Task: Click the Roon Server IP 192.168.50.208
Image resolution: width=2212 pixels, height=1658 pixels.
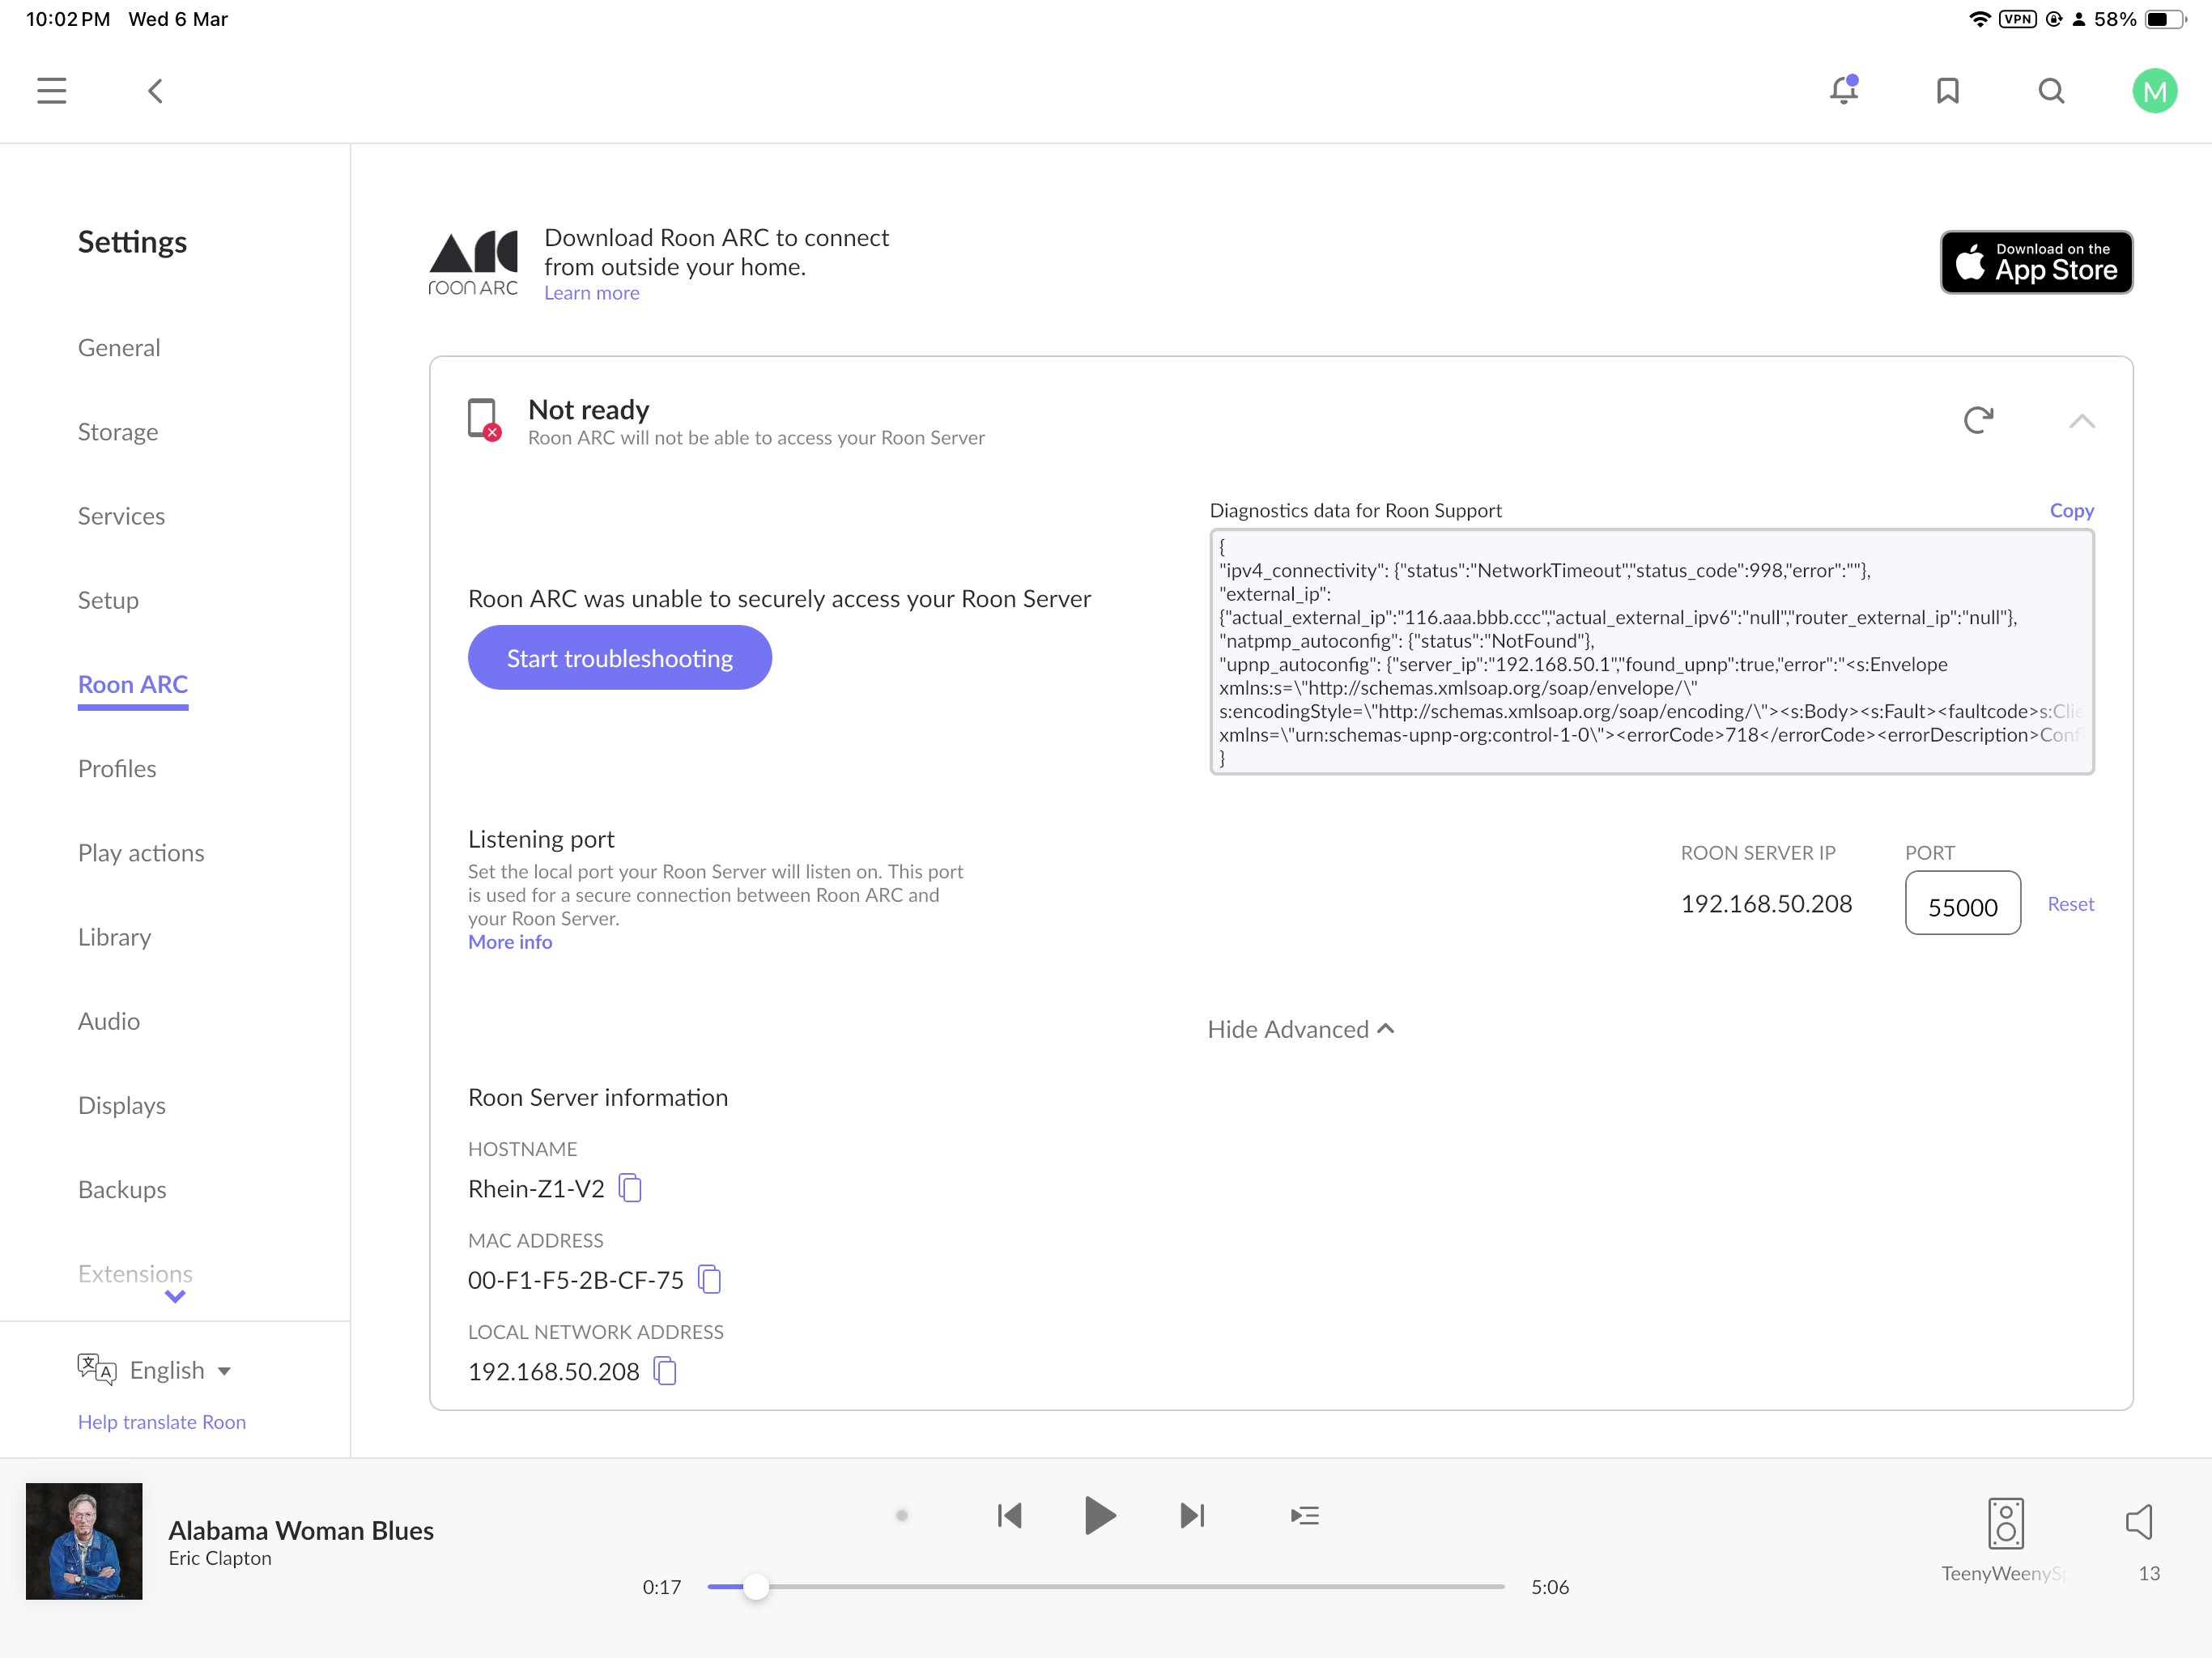Action: point(1765,904)
